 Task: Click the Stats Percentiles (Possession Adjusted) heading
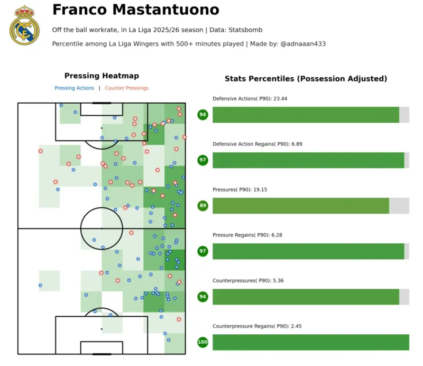(x=306, y=79)
